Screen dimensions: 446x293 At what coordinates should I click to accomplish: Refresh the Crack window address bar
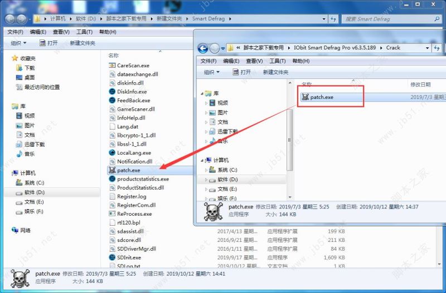[437, 48]
